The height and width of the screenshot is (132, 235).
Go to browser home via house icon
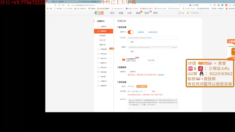pos(59,5)
